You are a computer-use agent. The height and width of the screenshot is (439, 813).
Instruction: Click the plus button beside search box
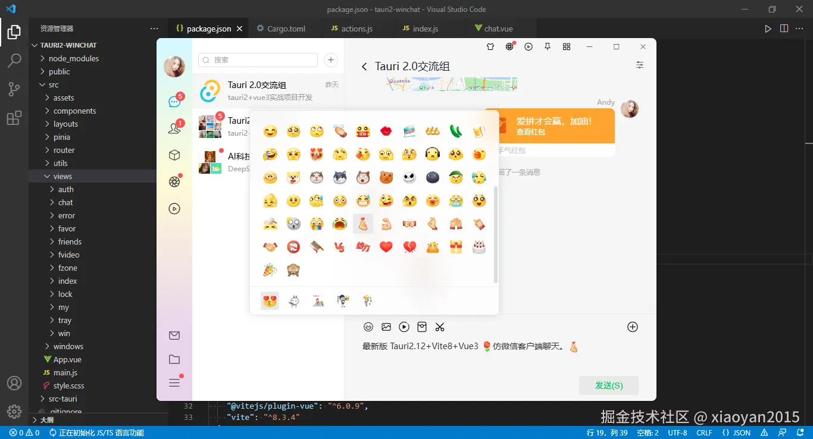331,59
